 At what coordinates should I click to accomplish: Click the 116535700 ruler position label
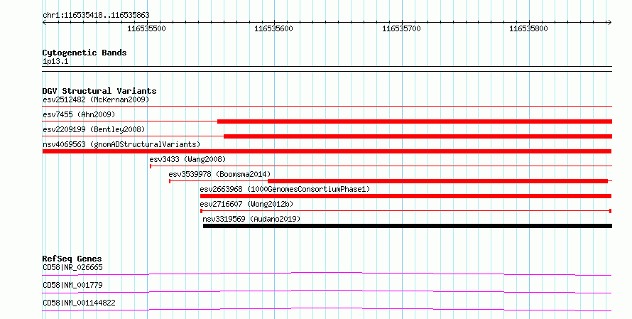coord(401,28)
